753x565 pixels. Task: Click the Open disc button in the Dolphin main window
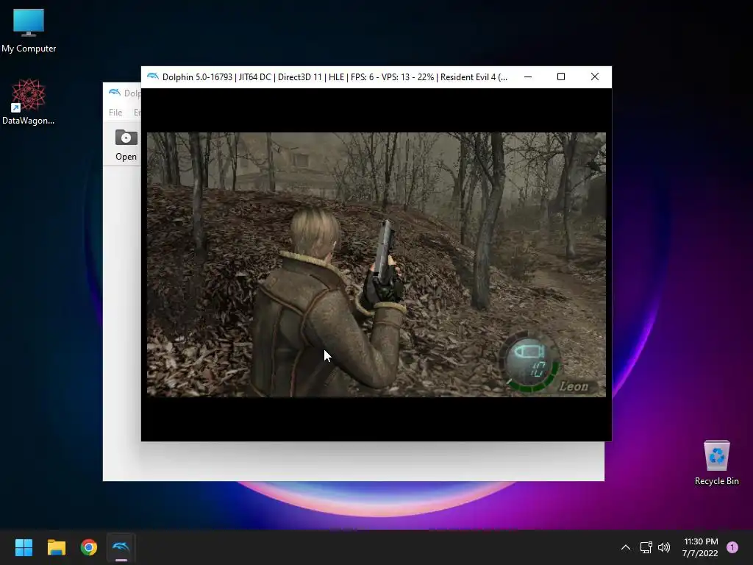(x=126, y=145)
